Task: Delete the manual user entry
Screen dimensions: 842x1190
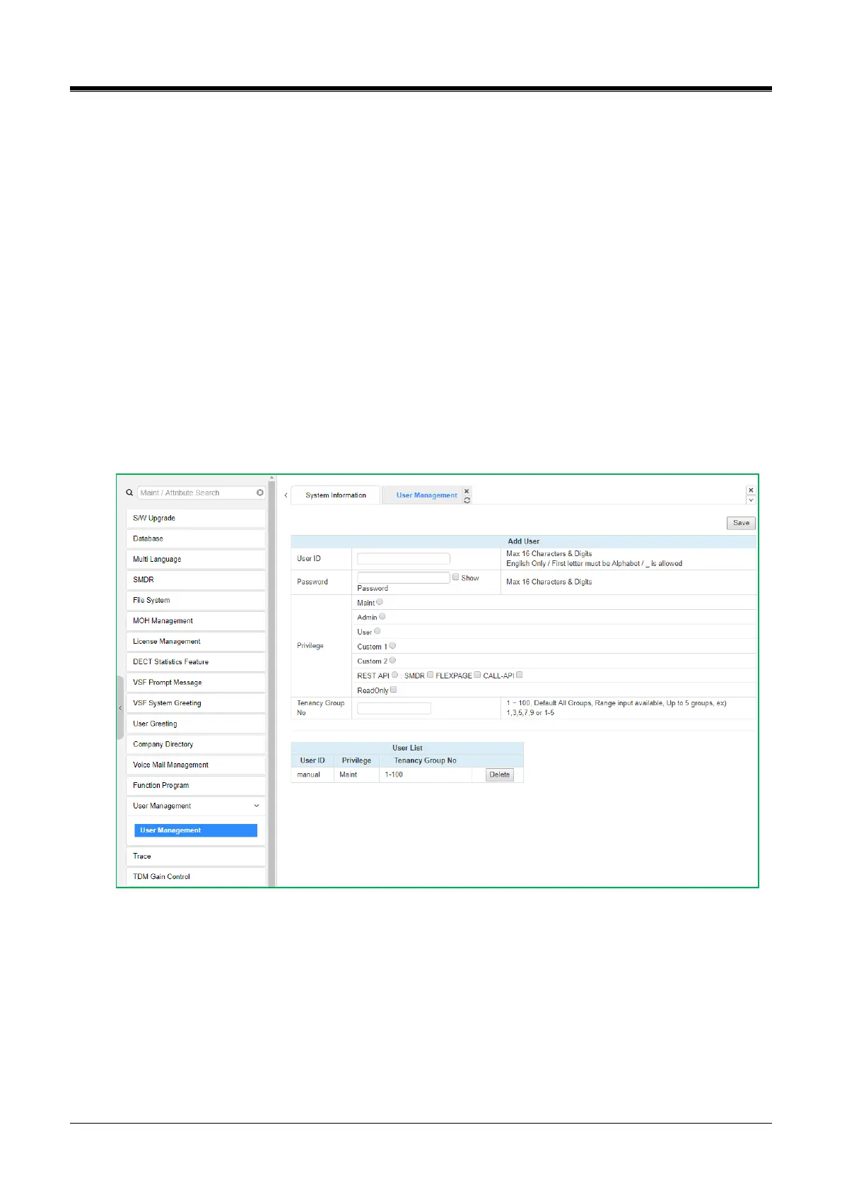Action: pyautogui.click(x=499, y=774)
